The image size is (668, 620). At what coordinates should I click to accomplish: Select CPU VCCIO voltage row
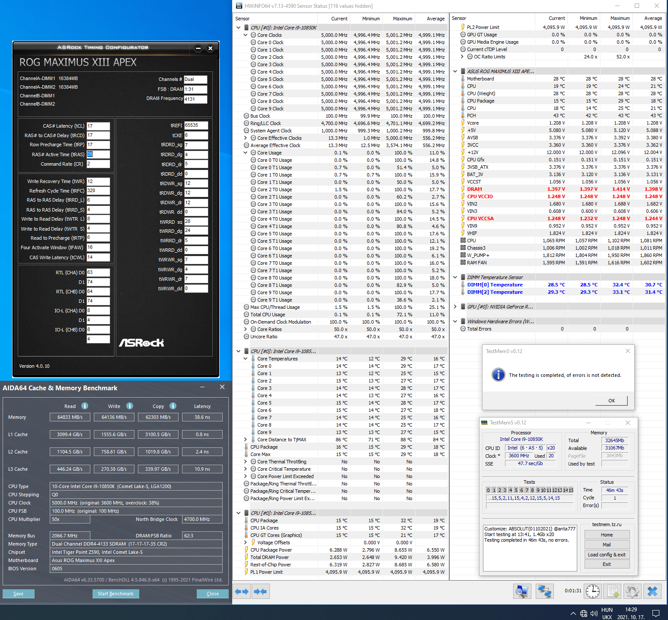click(557, 196)
